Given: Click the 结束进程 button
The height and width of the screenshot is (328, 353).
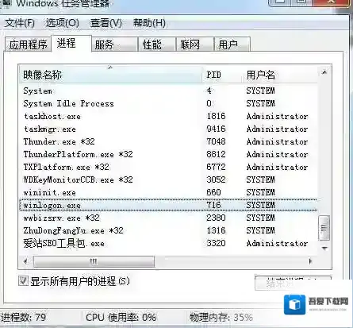Looking at the screenshot, I should [293, 283].
